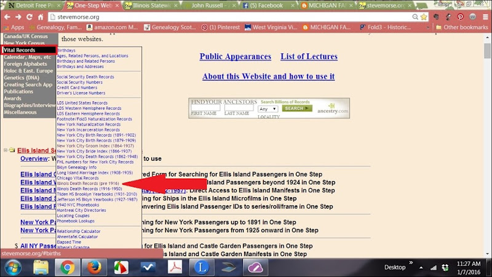Open the Other bookmarks folder
The width and height of the screenshot is (492, 277).
462,27
